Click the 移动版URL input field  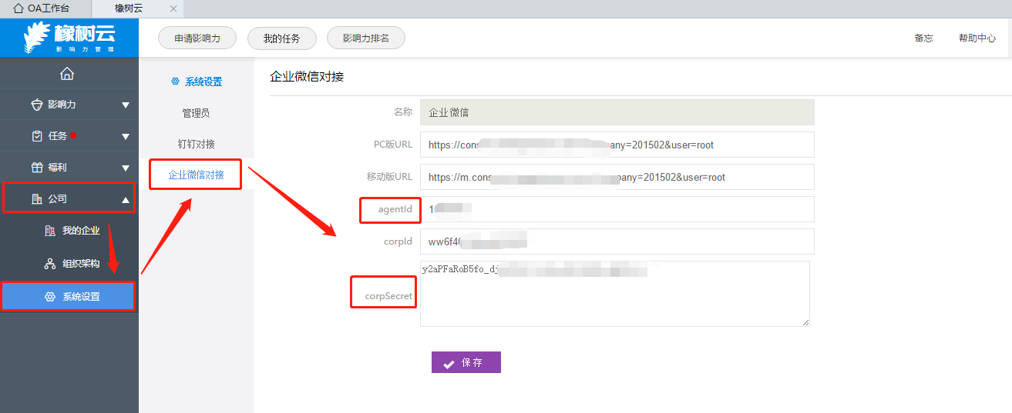(x=617, y=177)
